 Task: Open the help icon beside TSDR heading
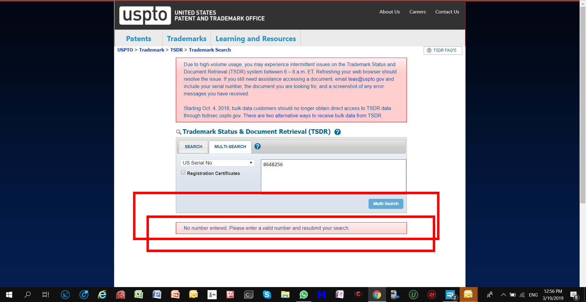tap(337, 132)
